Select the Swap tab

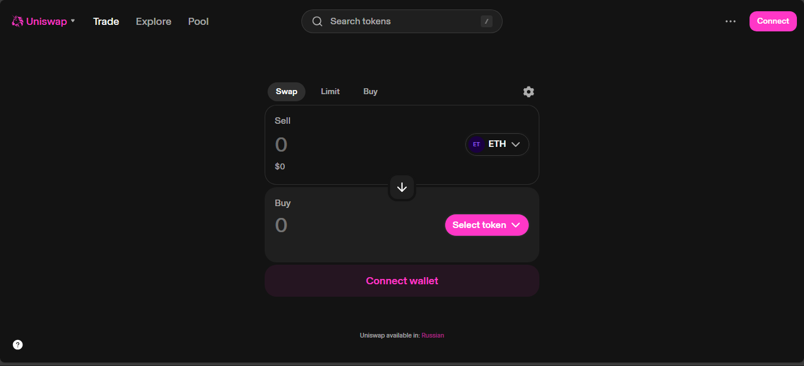(x=287, y=92)
